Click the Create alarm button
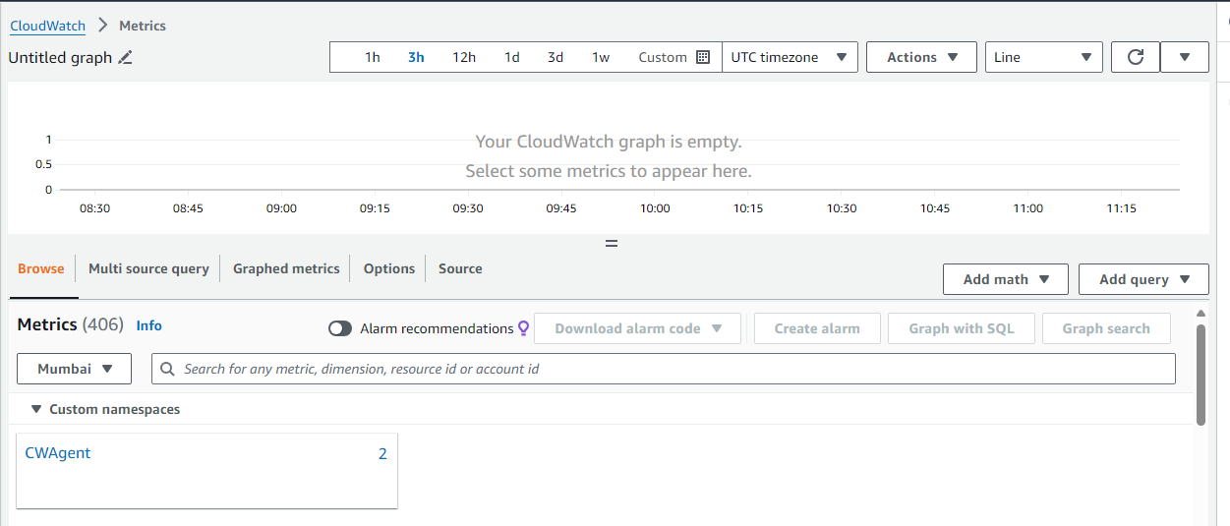Image resolution: width=1230 pixels, height=526 pixels. point(817,328)
